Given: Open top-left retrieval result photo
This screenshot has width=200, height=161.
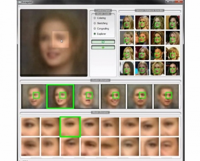Looking at the screenshot, I should 127,22.
